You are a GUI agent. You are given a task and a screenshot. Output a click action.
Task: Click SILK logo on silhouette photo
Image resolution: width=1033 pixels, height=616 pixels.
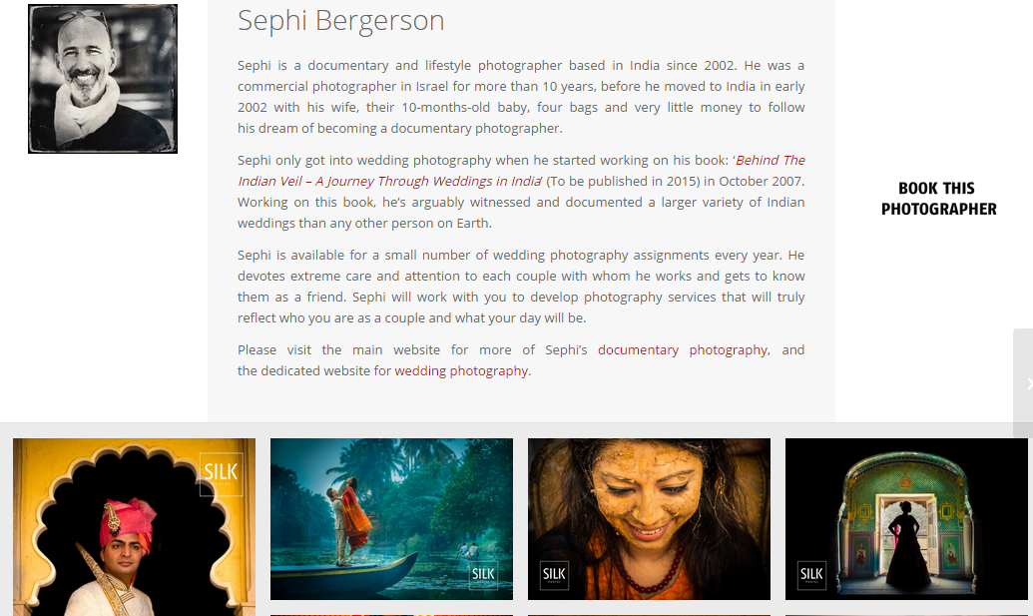(811, 575)
